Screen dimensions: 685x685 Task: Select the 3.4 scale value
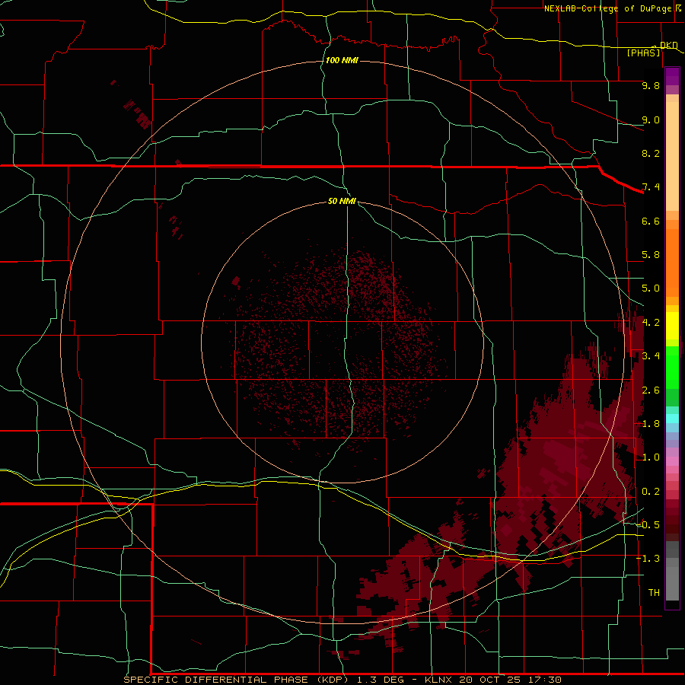[x=651, y=356]
